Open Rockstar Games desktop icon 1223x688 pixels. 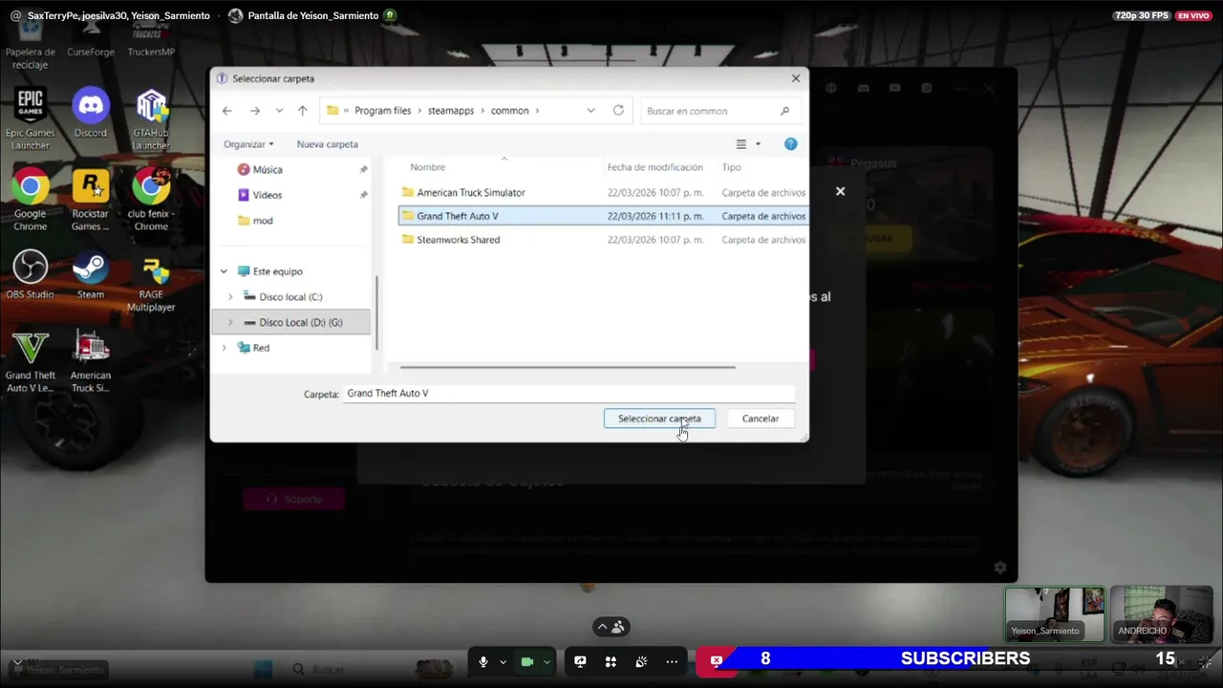(91, 199)
